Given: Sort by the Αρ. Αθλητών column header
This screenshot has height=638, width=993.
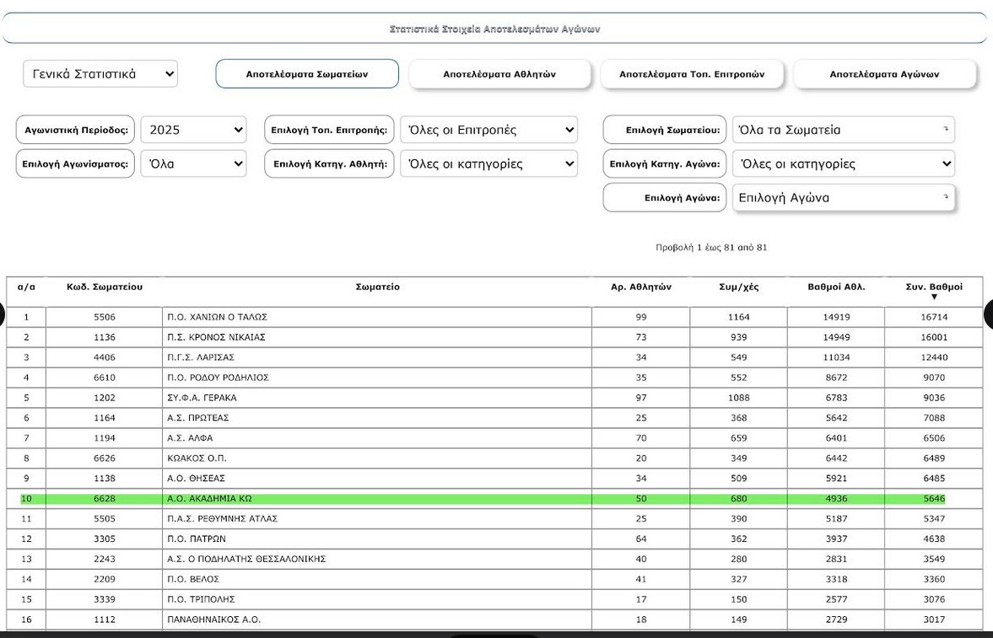Looking at the screenshot, I should pyautogui.click(x=640, y=287).
